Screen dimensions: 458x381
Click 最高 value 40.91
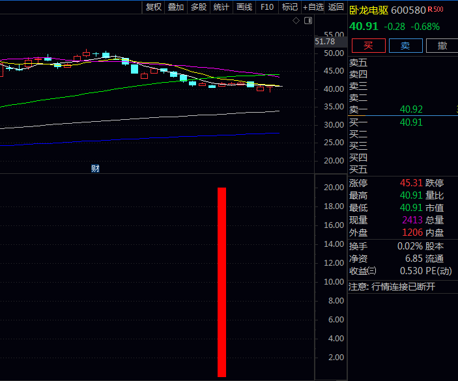tap(411, 195)
